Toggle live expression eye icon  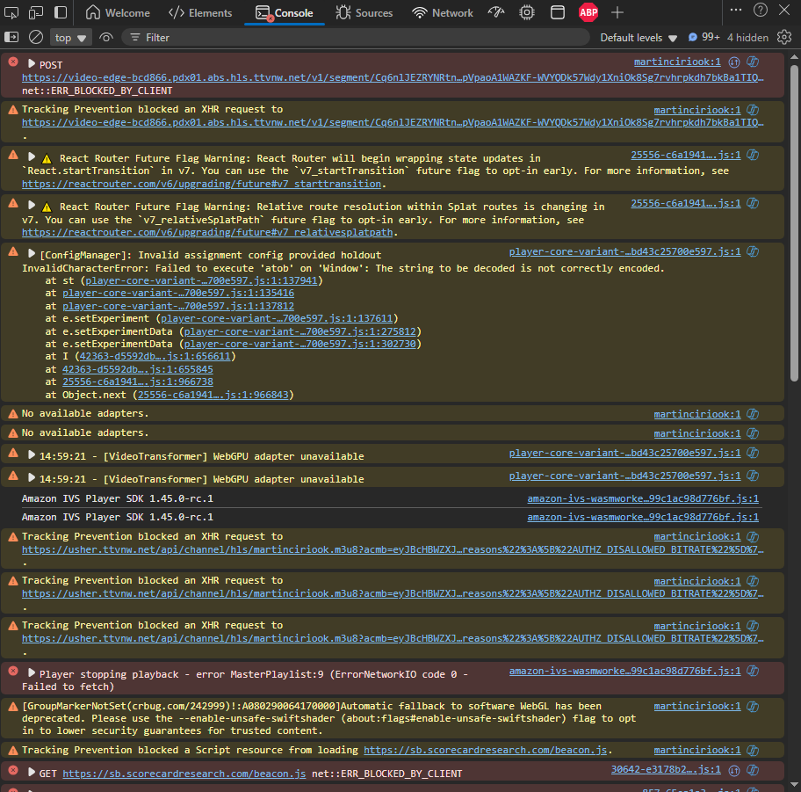coord(105,37)
